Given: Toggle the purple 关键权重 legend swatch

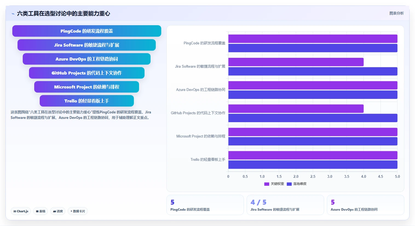Looking at the screenshot, I should (267, 184).
